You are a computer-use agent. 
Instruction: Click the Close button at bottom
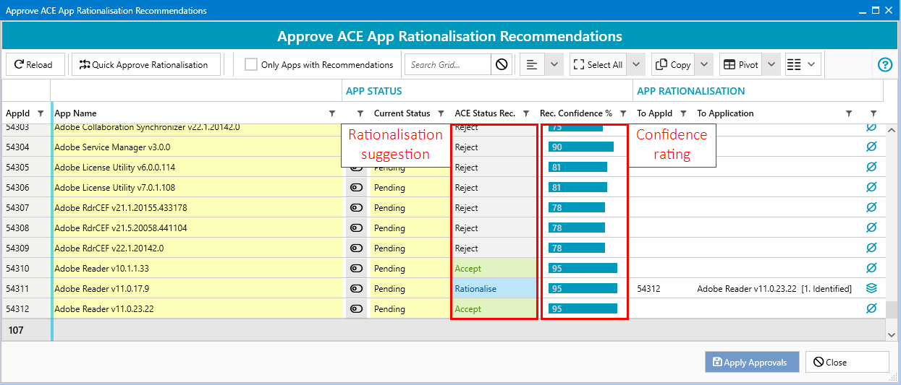click(847, 362)
